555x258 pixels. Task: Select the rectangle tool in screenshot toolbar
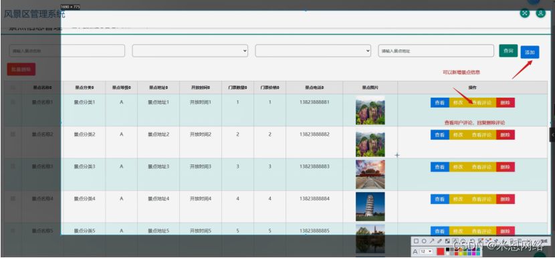[x=416, y=241]
